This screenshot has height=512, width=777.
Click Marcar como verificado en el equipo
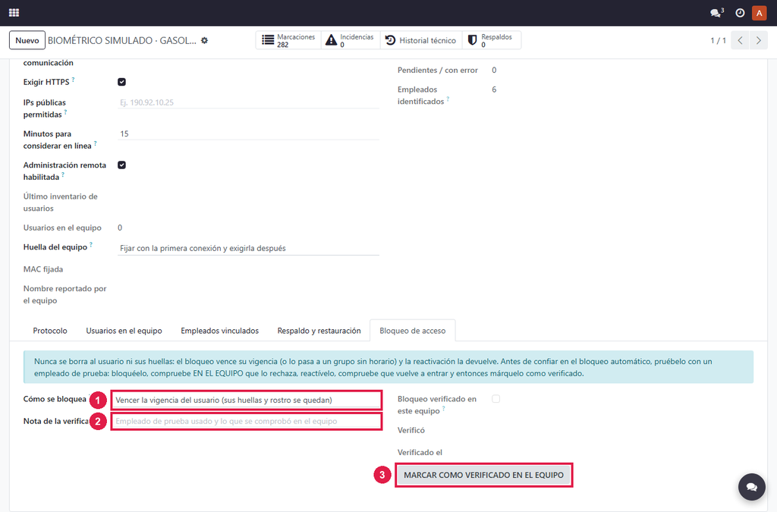click(x=483, y=476)
